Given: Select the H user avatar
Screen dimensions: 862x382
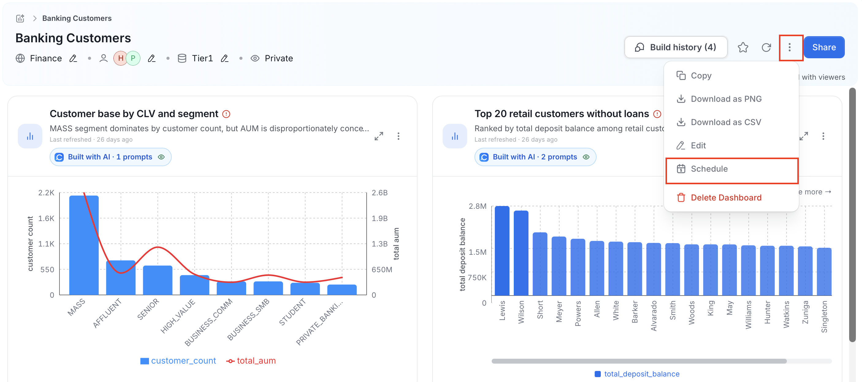Looking at the screenshot, I should tap(120, 58).
